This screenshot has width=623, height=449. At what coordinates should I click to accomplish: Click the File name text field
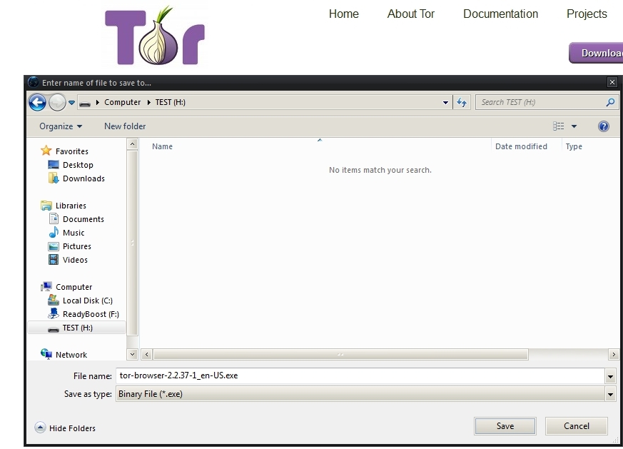[x=360, y=376]
